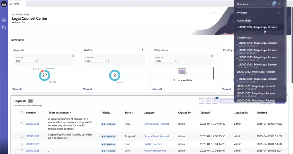293x154 pixels.
Task: Open the list menu icon in left sidebar
Action: click(4, 12)
